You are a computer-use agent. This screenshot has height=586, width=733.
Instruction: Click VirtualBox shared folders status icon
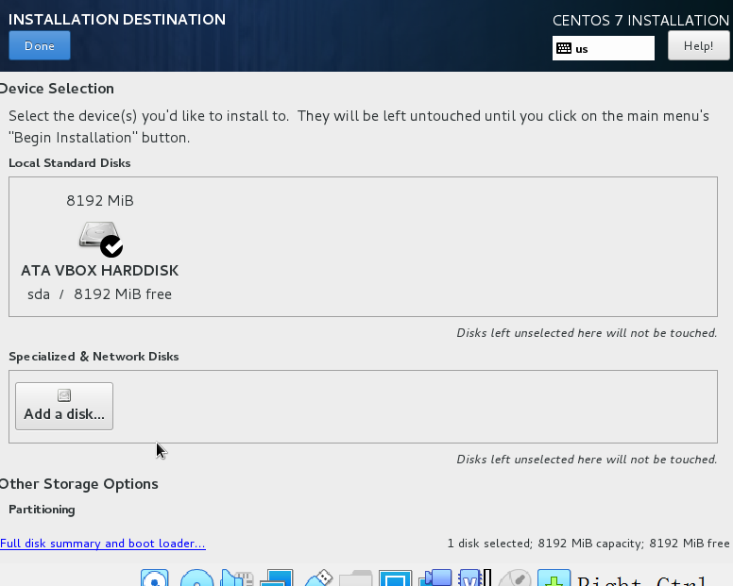coord(355,578)
